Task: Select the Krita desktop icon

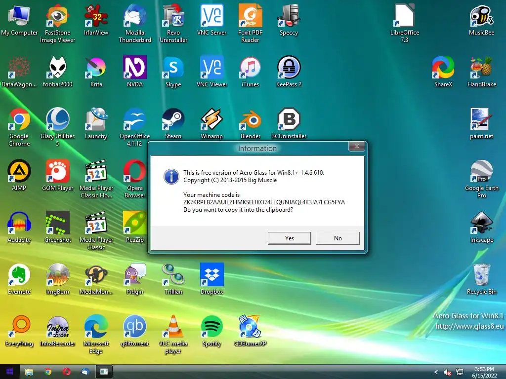Action: 96,72
